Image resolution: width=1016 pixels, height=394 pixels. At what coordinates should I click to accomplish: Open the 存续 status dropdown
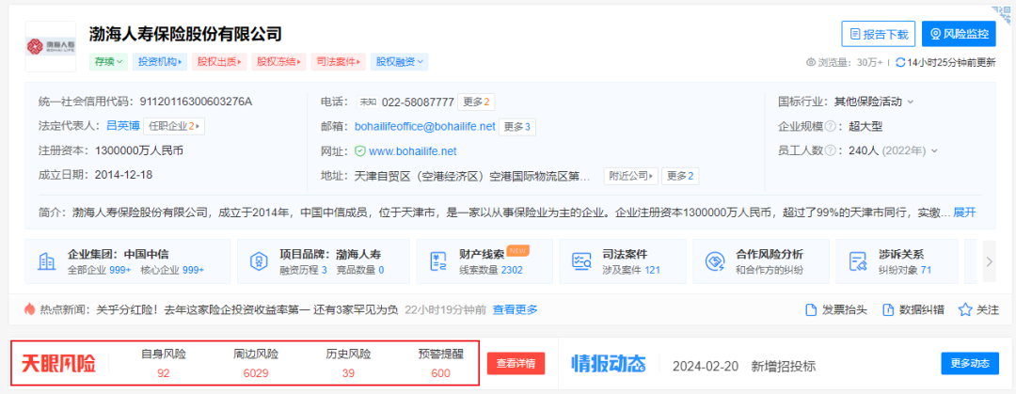click(109, 62)
